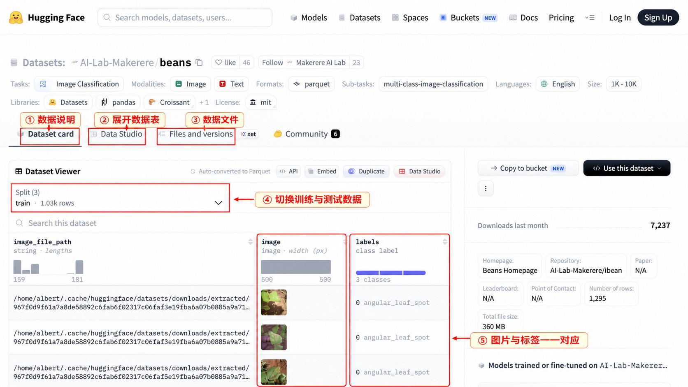
Task: Select the mit license tag
Action: 261,102
